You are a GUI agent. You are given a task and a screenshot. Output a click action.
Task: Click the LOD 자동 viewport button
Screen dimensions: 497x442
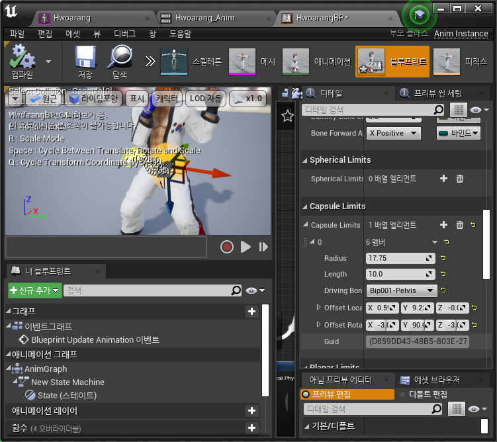205,99
